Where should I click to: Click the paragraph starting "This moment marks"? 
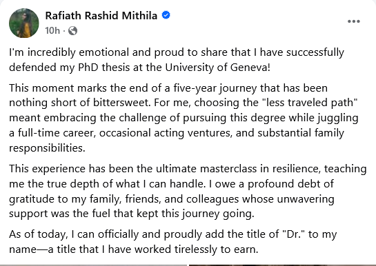tap(184, 118)
